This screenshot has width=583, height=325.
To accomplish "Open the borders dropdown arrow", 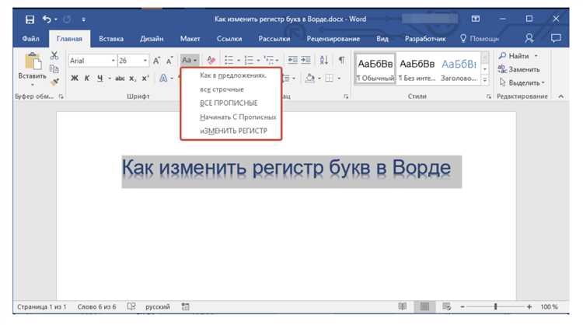I will point(339,79).
